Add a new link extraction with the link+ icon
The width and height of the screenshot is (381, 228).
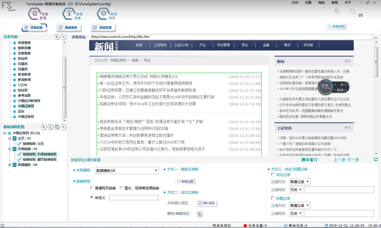pos(50,127)
